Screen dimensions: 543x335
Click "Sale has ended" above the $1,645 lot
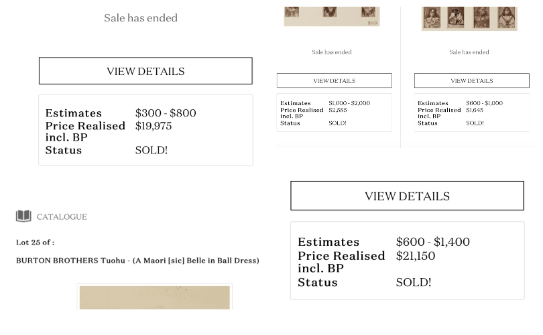pos(469,52)
